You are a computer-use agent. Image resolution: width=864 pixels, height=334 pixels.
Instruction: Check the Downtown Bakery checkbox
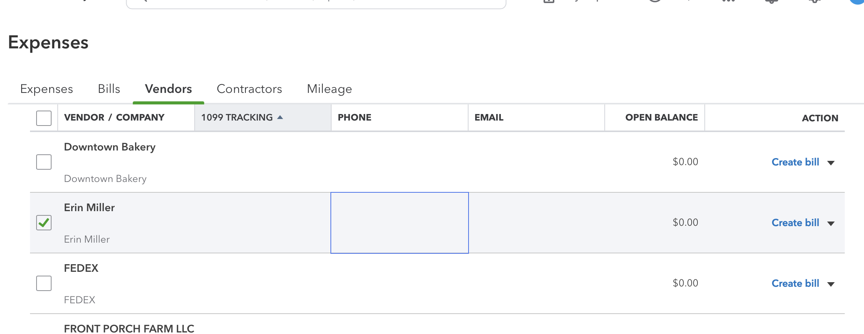click(43, 162)
